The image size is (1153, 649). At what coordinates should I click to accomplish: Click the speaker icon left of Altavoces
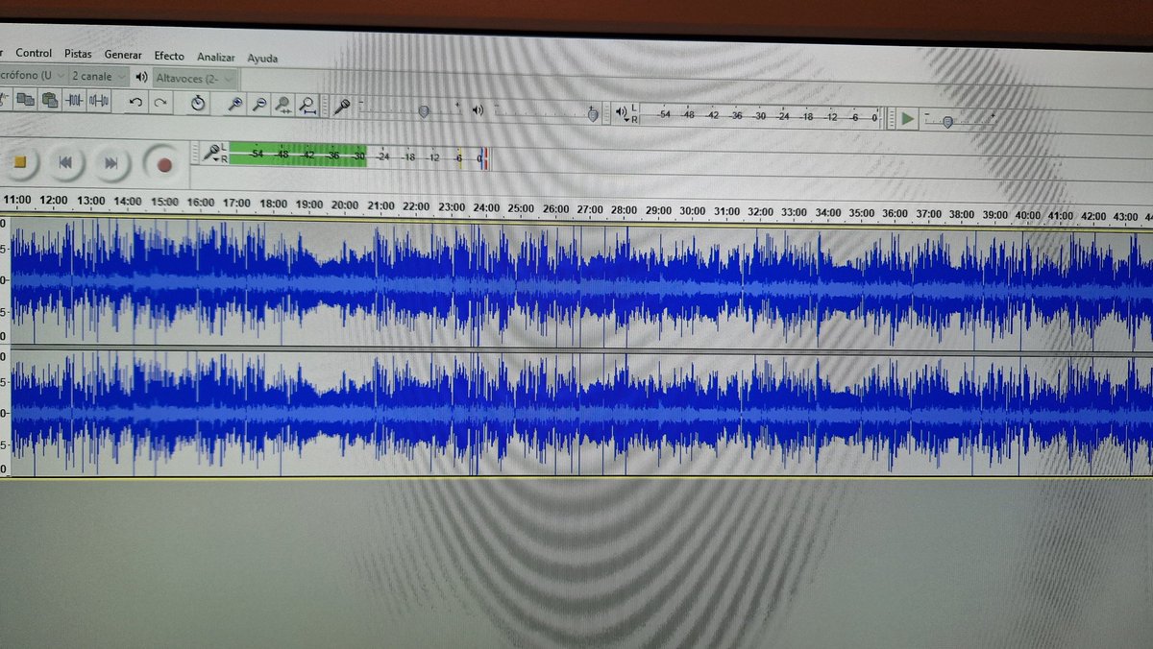coord(141,77)
